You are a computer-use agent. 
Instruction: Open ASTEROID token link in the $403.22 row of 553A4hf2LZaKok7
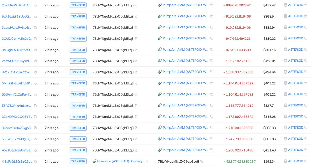[x=295, y=94]
